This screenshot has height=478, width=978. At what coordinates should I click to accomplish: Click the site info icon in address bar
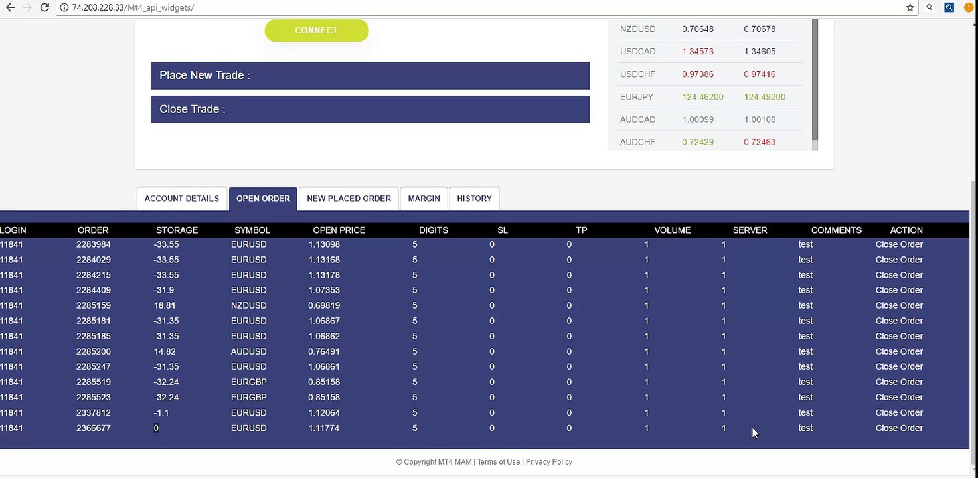point(64,7)
